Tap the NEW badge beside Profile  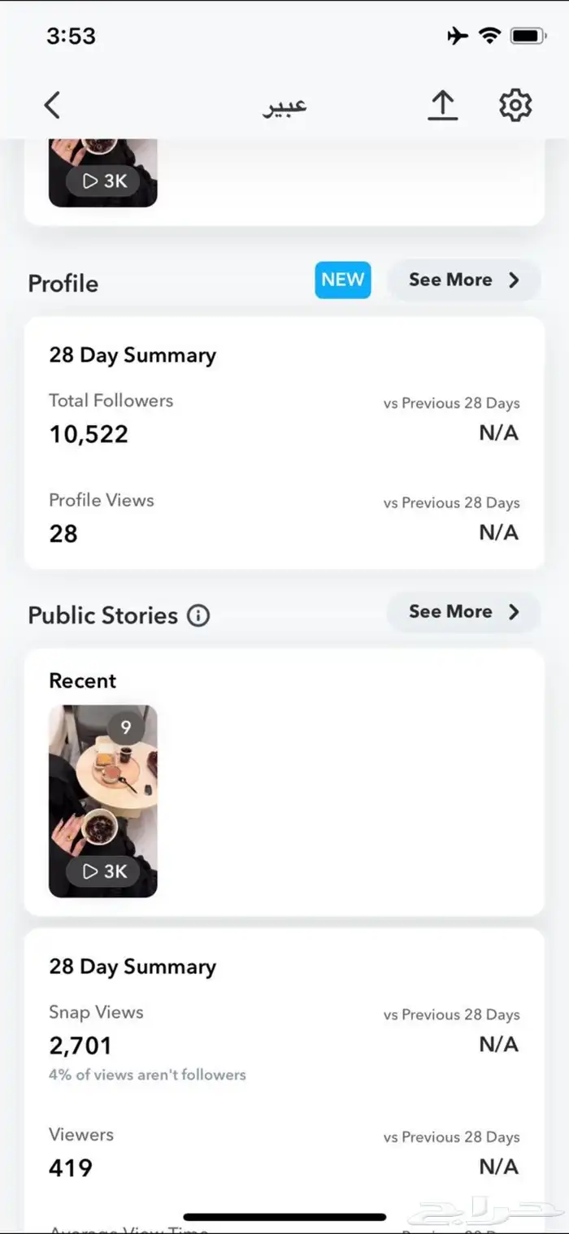coord(343,280)
